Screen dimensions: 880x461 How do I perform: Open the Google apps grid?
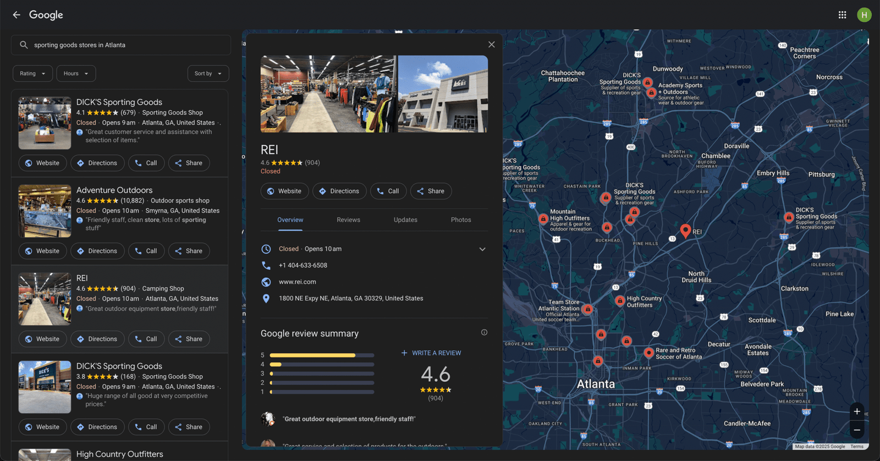click(x=842, y=15)
